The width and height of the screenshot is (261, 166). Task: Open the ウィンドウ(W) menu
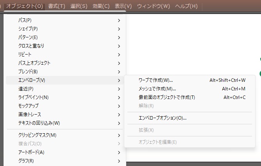153,6
